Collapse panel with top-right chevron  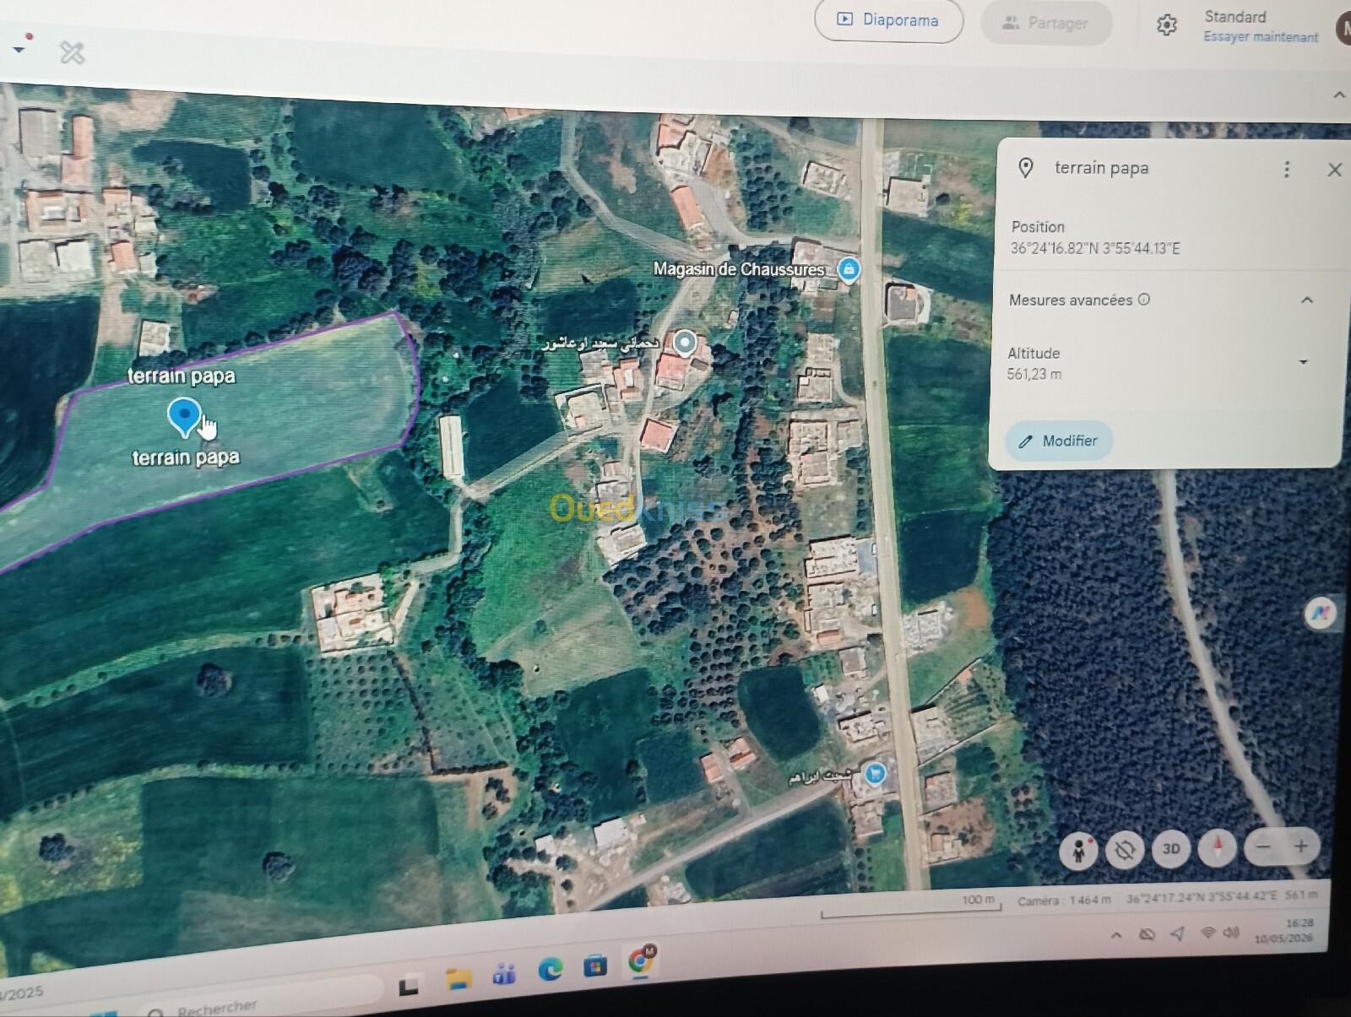[1339, 95]
